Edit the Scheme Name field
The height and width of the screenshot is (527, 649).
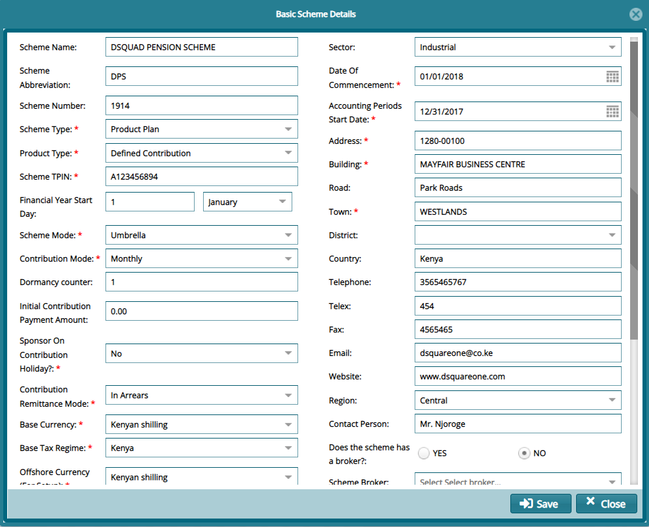tap(202, 47)
